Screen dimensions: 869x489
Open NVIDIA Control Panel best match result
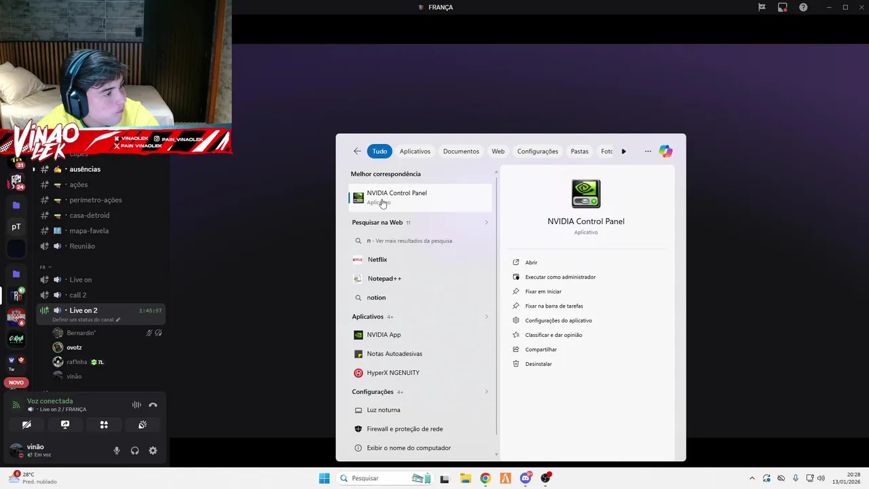pyautogui.click(x=420, y=197)
